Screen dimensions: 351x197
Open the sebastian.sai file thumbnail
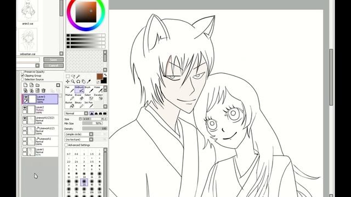point(28,40)
